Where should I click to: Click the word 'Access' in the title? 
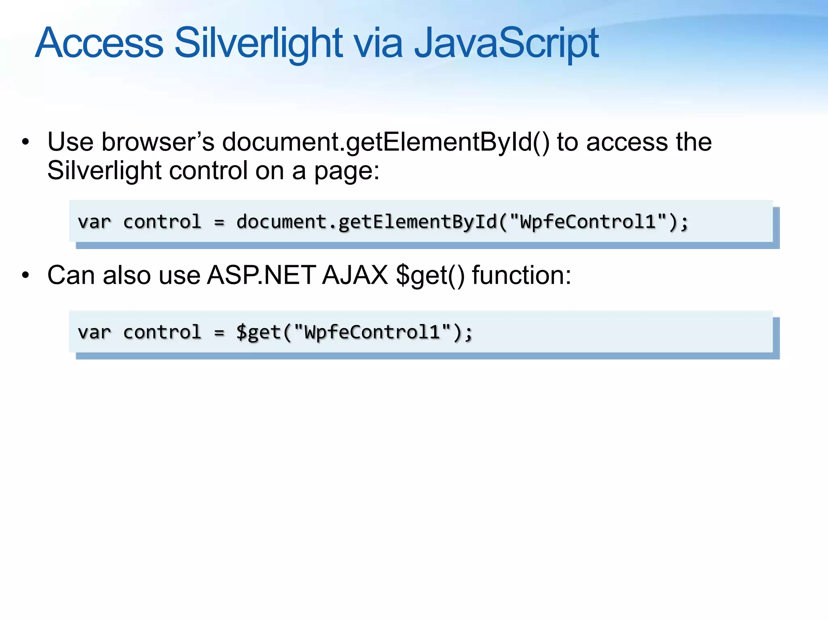[x=99, y=43]
